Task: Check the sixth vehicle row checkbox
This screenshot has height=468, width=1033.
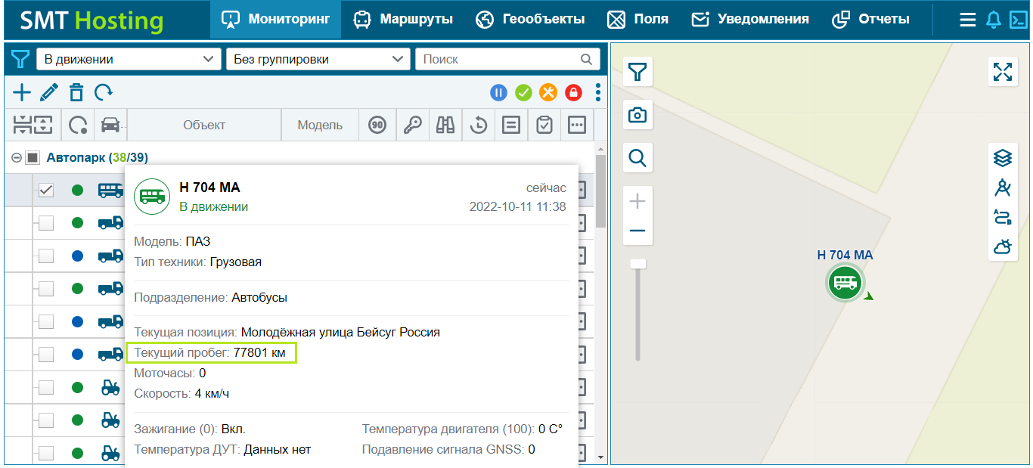Action: [46, 354]
